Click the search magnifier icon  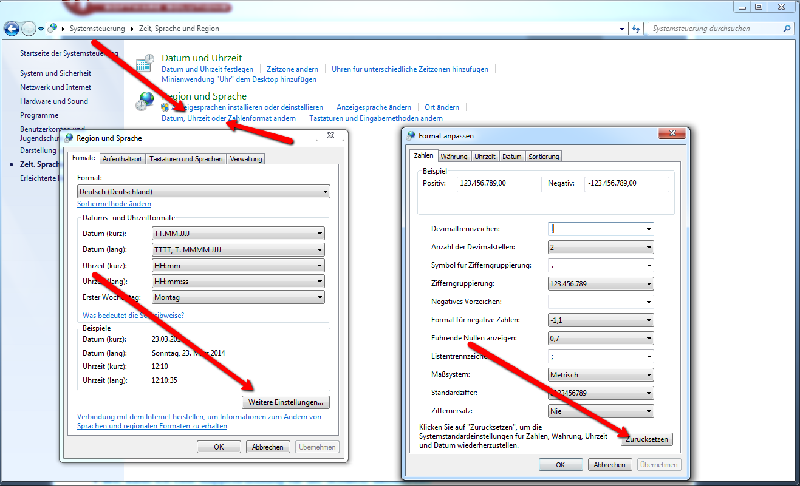pos(787,29)
